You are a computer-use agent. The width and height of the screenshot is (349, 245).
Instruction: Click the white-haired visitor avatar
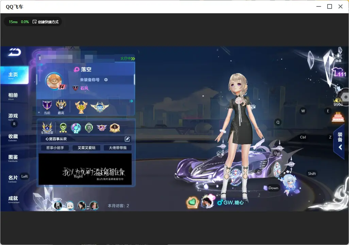(70, 206)
